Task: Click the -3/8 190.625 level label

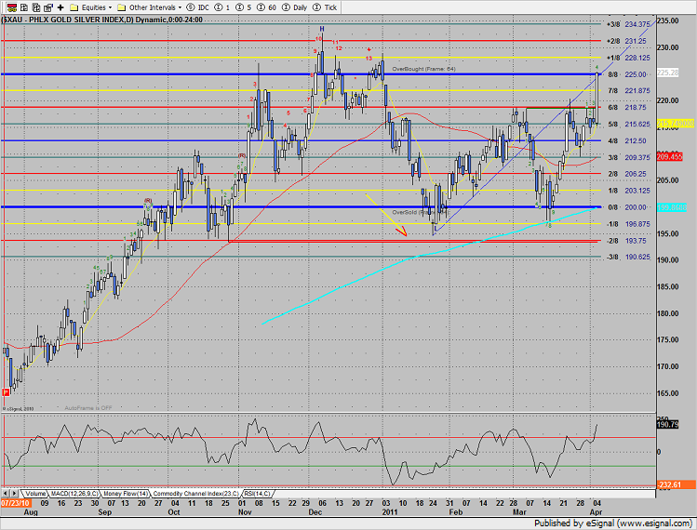Action: (628, 257)
